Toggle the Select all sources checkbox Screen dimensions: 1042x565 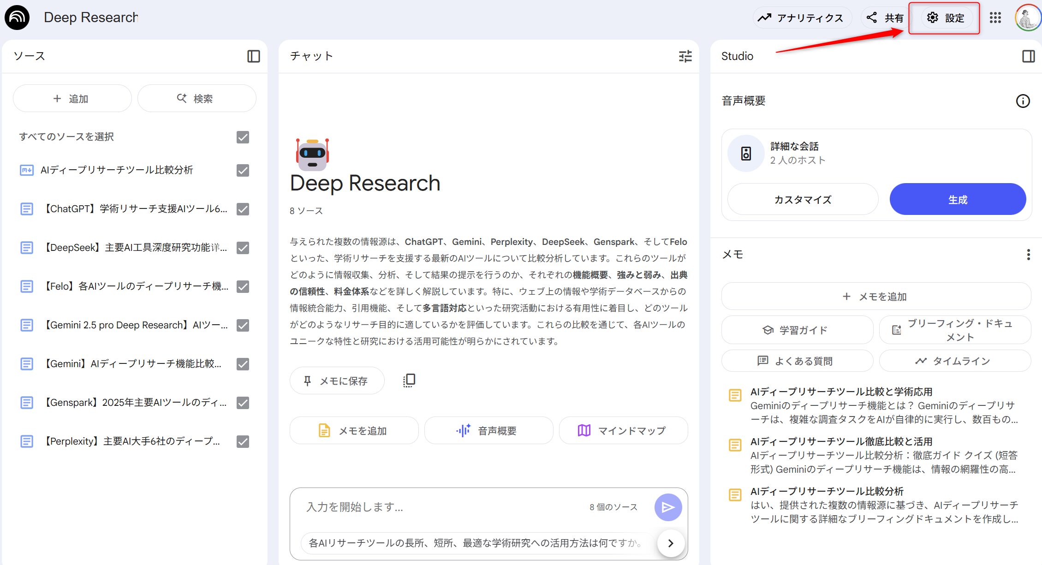click(243, 137)
